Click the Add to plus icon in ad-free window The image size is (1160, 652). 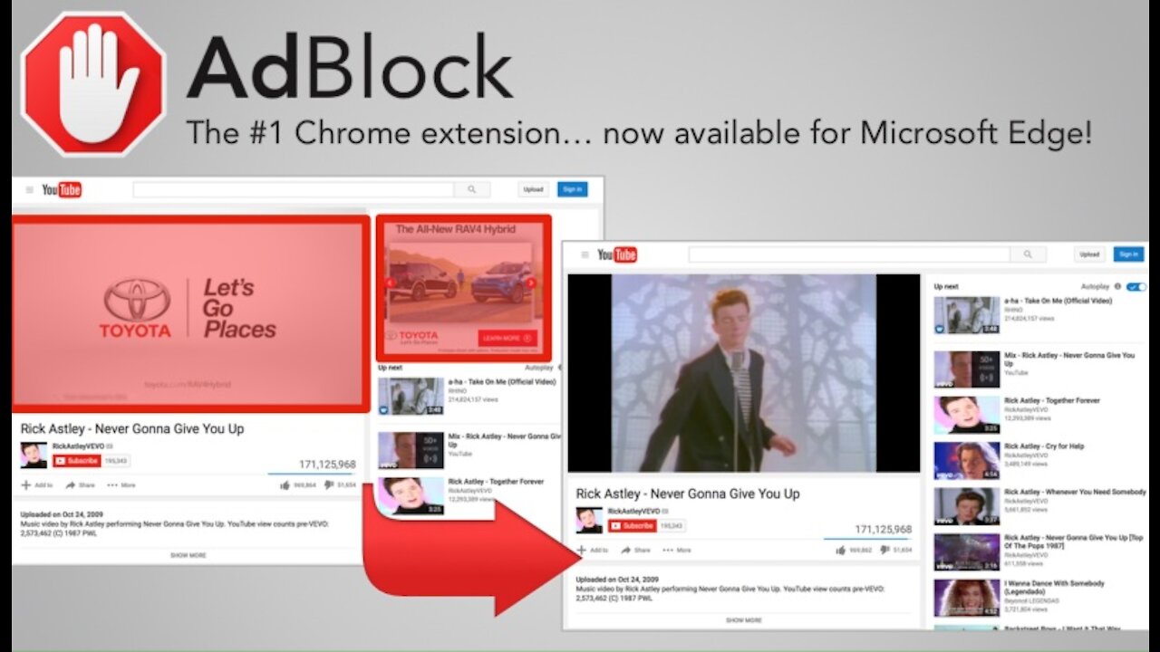click(x=582, y=550)
